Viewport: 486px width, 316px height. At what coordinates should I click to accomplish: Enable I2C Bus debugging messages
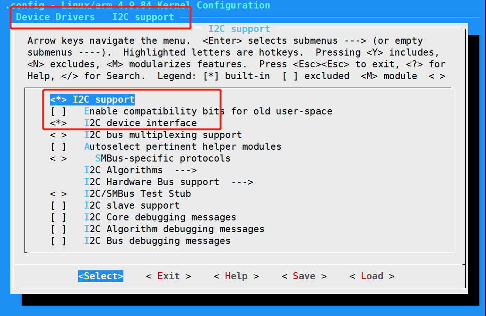58,241
